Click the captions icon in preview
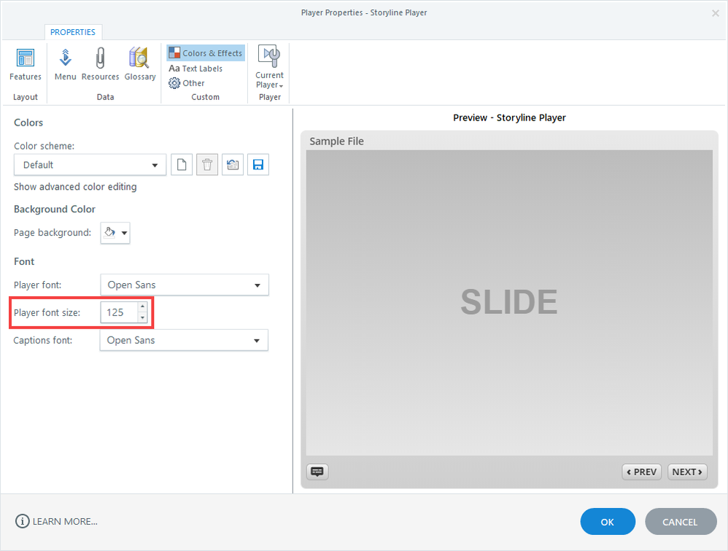Image resolution: width=728 pixels, height=551 pixels. tap(317, 471)
